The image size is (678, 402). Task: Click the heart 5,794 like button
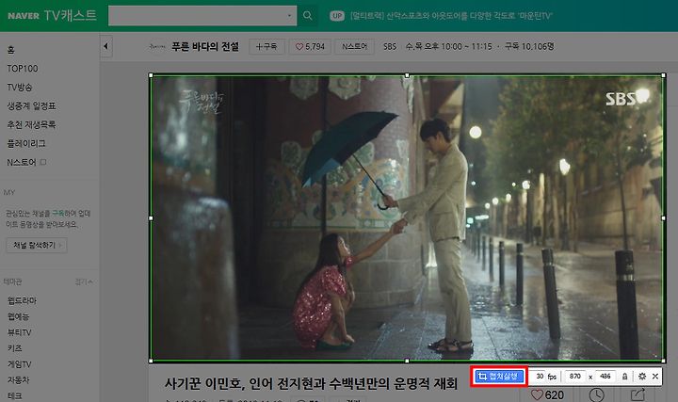310,46
